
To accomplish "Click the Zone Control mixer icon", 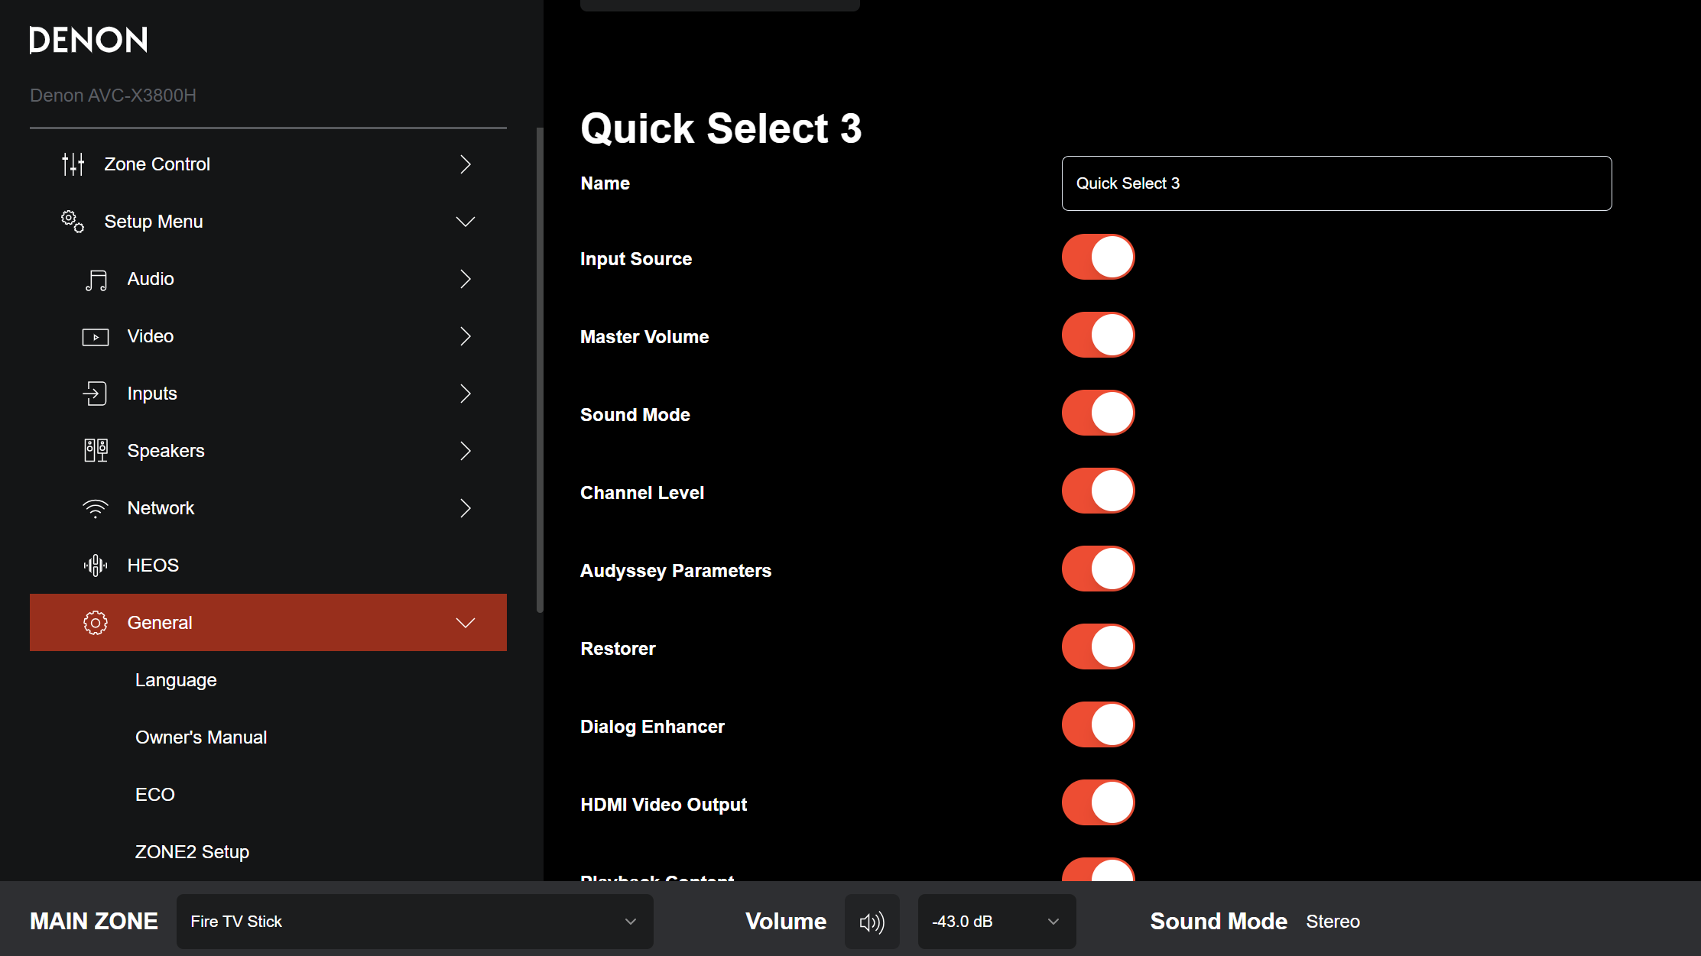I will coord(73,164).
